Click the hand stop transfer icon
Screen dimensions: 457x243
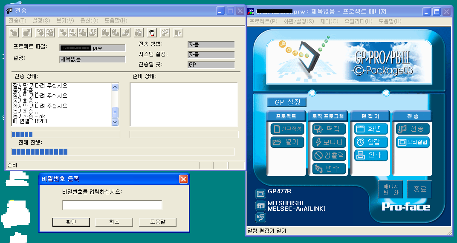[152, 33]
